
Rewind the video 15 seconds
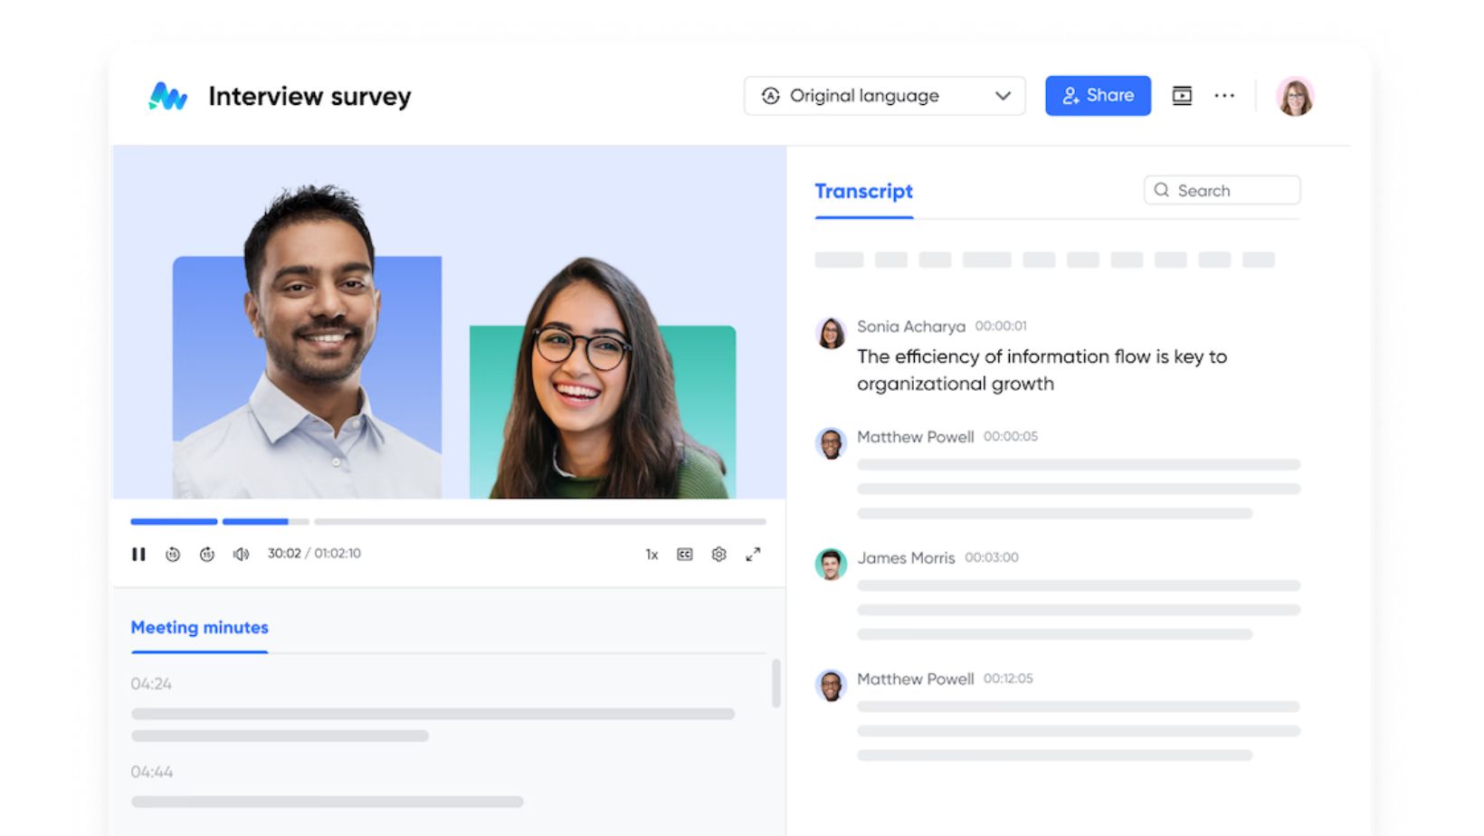pyautogui.click(x=173, y=554)
